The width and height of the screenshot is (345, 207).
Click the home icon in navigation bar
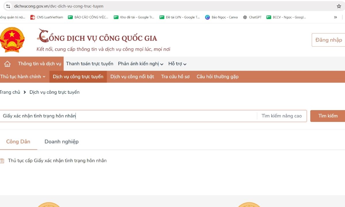click(x=7, y=64)
